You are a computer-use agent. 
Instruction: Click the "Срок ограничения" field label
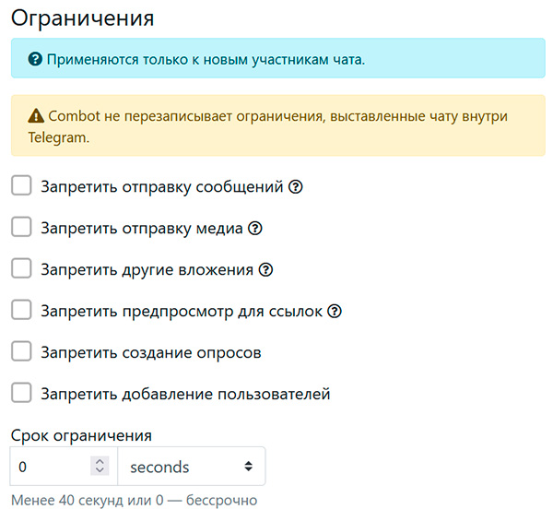[81, 435]
